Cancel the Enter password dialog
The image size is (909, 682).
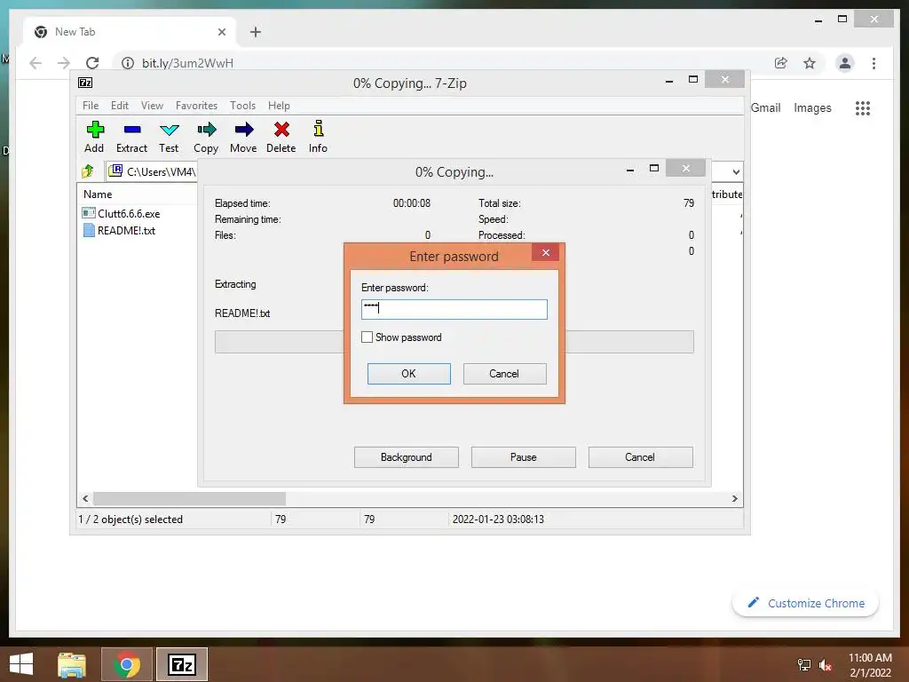pos(504,374)
